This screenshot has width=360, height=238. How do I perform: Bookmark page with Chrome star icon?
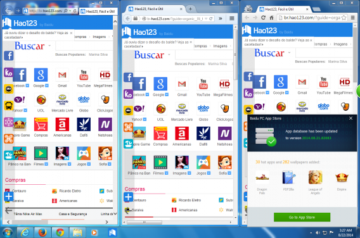pos(344,18)
